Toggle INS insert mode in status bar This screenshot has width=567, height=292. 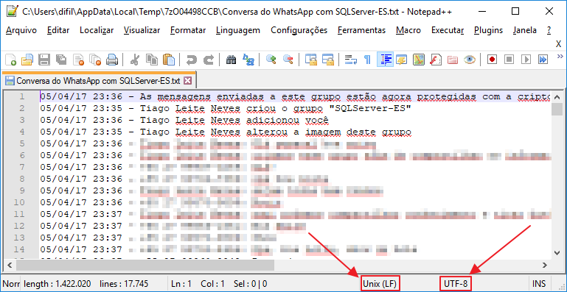click(x=538, y=284)
